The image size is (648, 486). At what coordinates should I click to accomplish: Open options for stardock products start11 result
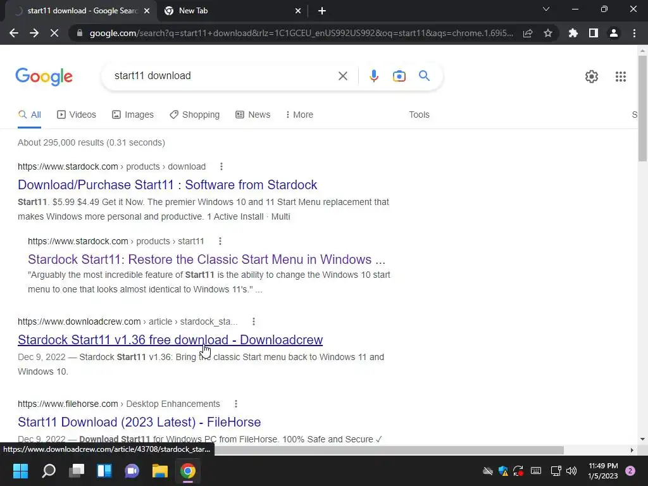[x=220, y=241]
